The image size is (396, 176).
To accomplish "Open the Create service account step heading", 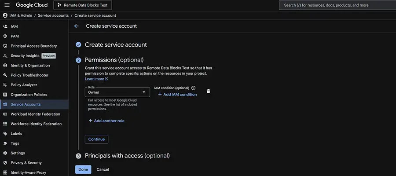I will [x=116, y=45].
